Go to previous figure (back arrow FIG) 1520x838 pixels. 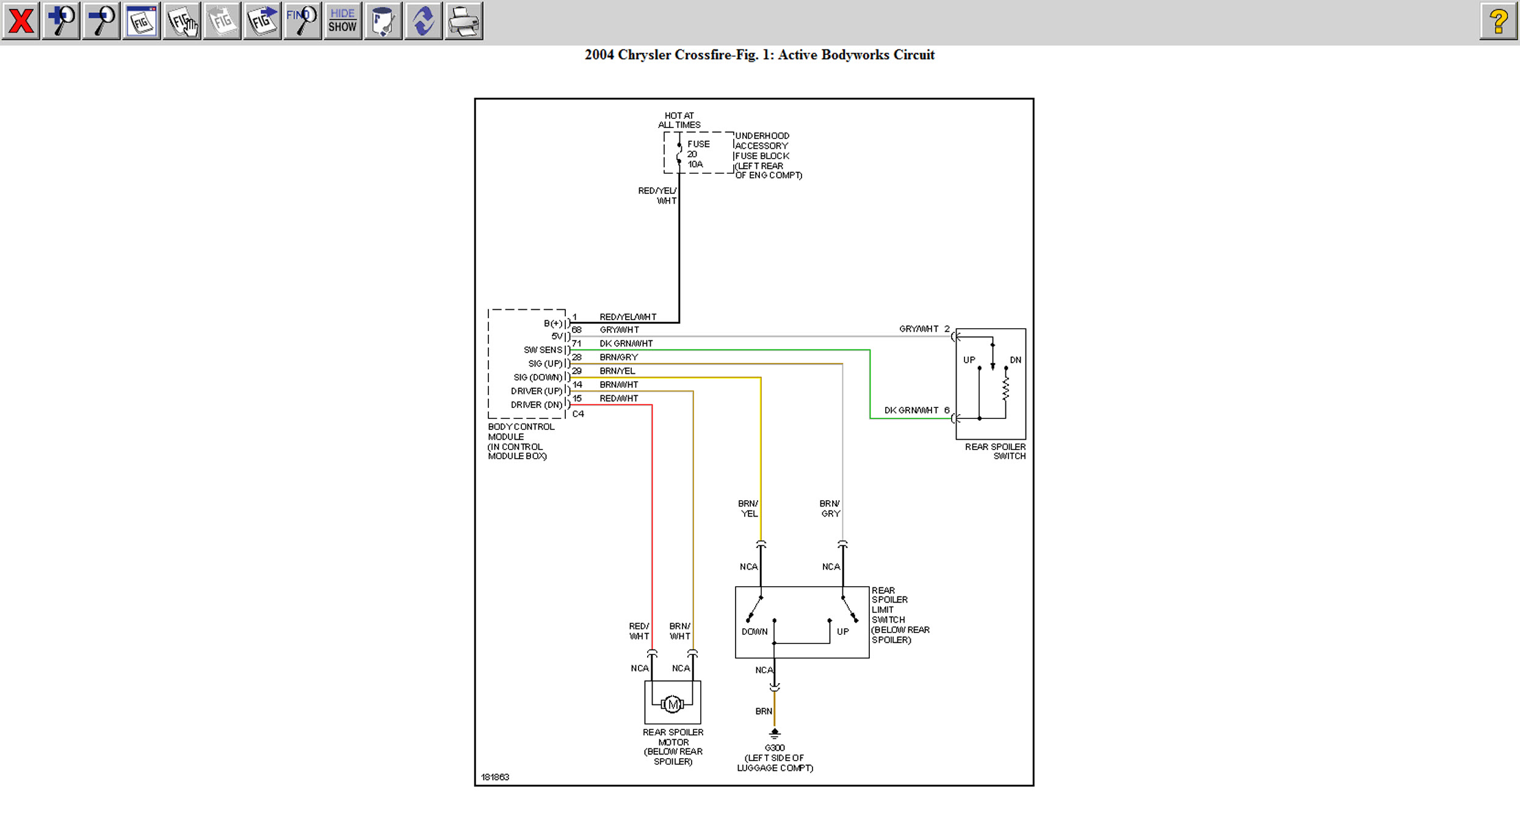tap(222, 21)
